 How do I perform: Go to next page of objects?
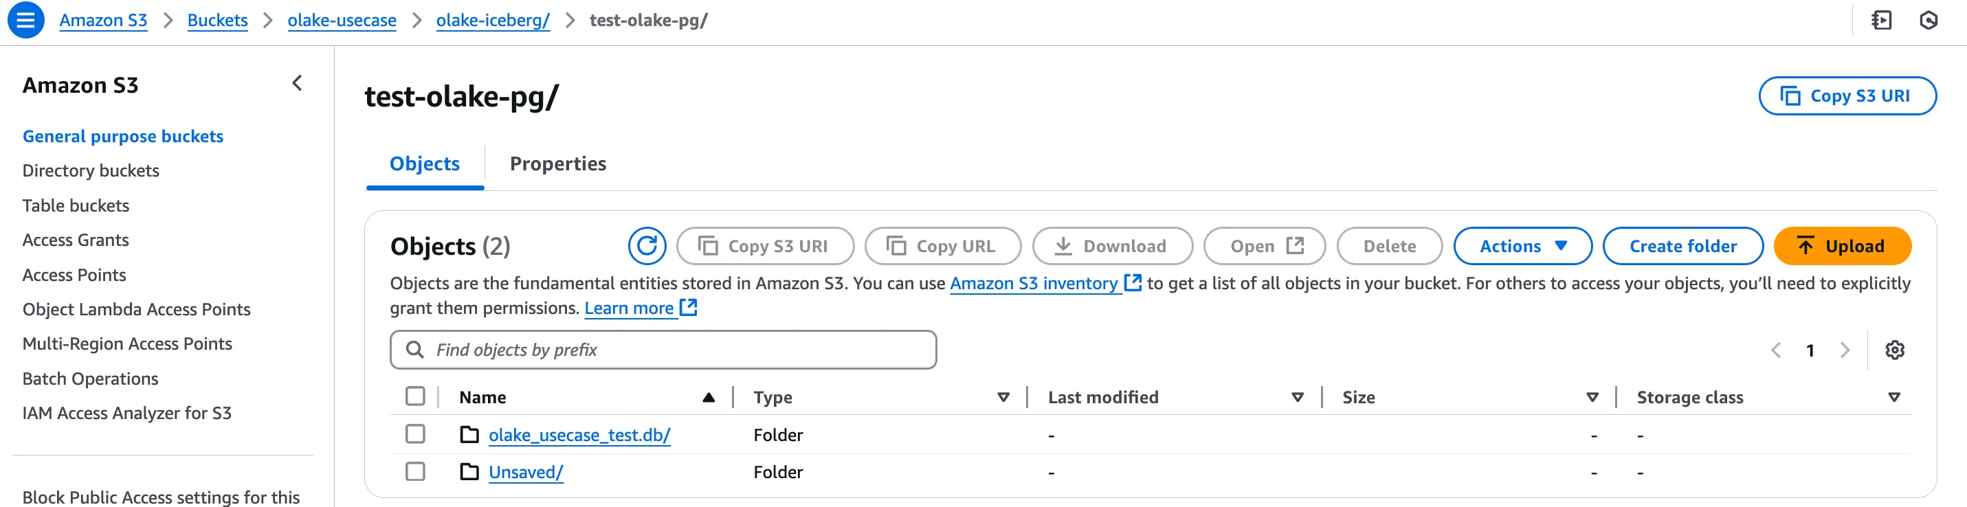coord(1845,350)
